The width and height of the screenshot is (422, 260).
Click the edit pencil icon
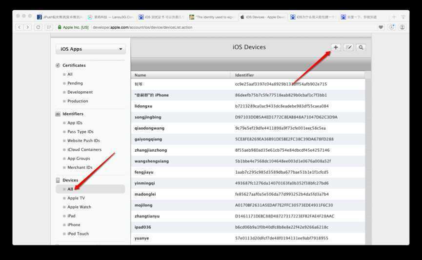coord(348,47)
